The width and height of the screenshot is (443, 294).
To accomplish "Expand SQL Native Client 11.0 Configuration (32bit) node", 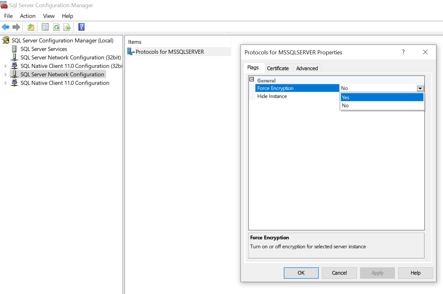I will (6, 66).
